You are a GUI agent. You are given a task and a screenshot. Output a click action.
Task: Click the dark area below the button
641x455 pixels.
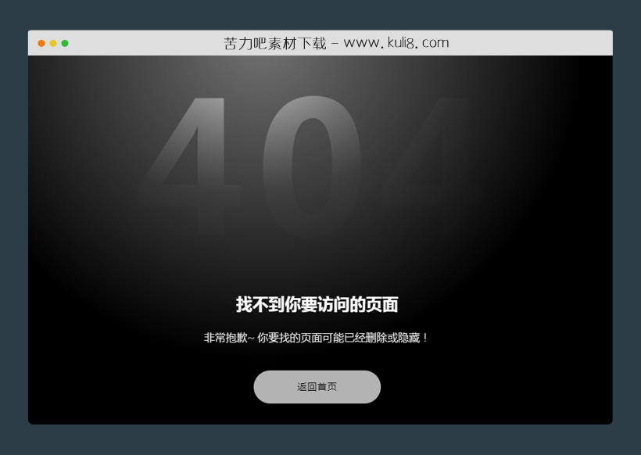click(317, 414)
